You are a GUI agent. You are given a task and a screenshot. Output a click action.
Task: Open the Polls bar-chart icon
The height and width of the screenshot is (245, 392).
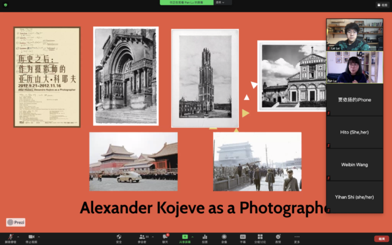point(205,236)
